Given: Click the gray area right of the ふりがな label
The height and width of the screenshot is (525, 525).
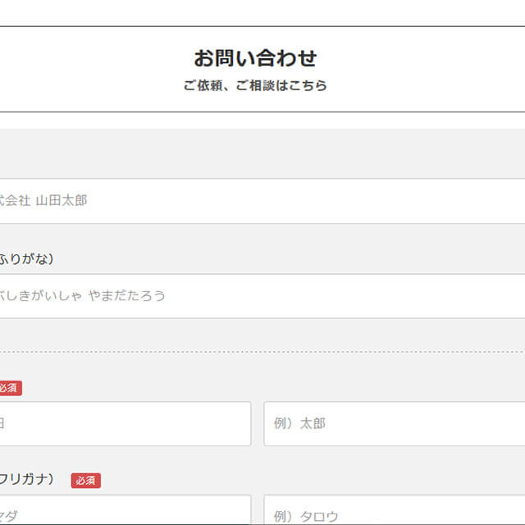Looking at the screenshot, I should [287, 259].
